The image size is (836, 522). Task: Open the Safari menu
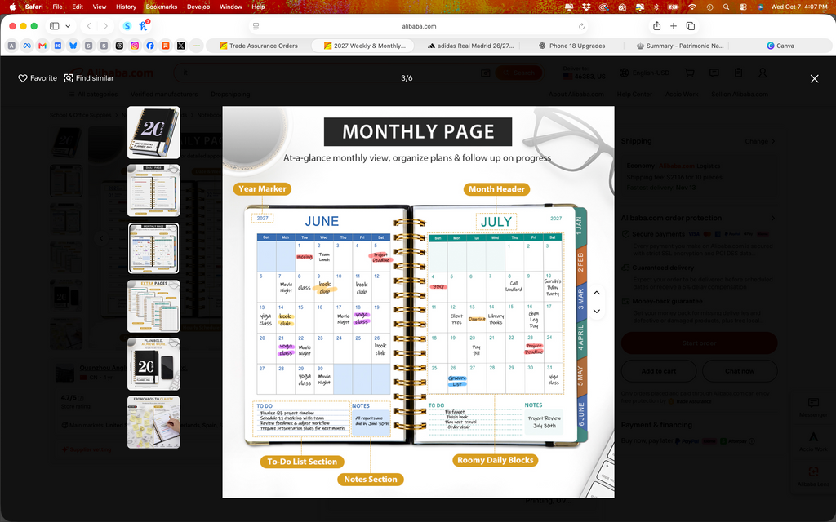(x=34, y=7)
